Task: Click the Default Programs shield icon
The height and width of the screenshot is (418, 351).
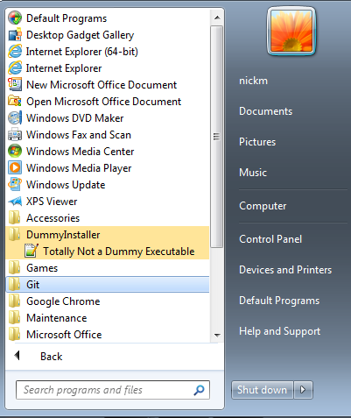Action: click(x=15, y=18)
